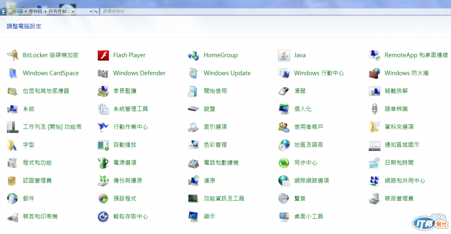
Task: Open the 字型 fonts icon
Action: [x=12, y=145]
